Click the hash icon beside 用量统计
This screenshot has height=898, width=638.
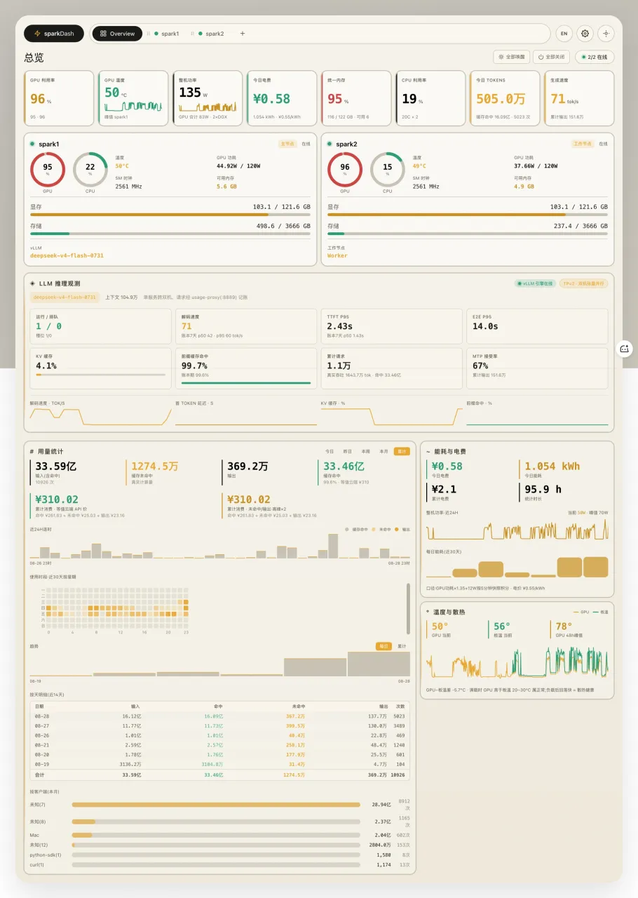coord(32,451)
